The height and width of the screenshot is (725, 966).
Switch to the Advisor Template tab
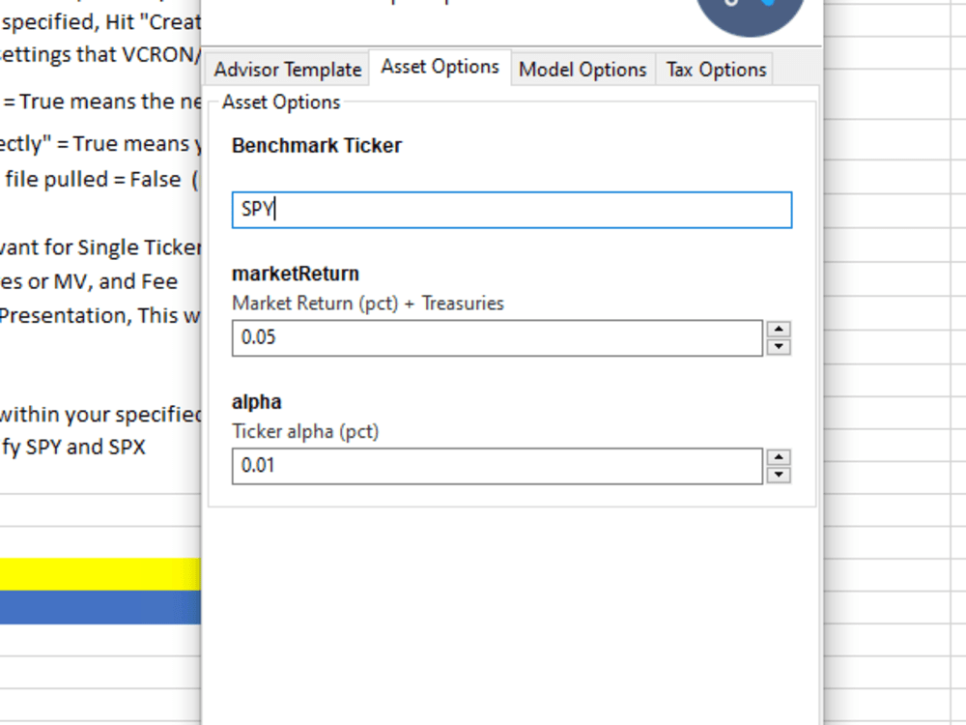(x=286, y=69)
